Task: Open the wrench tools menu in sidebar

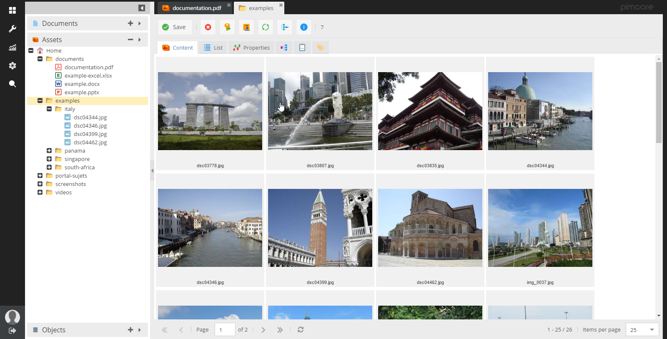Action: pos(13,29)
